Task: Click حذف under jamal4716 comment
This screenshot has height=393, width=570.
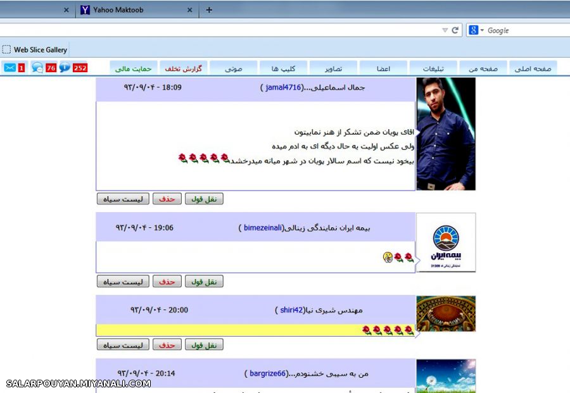Action: coord(167,199)
